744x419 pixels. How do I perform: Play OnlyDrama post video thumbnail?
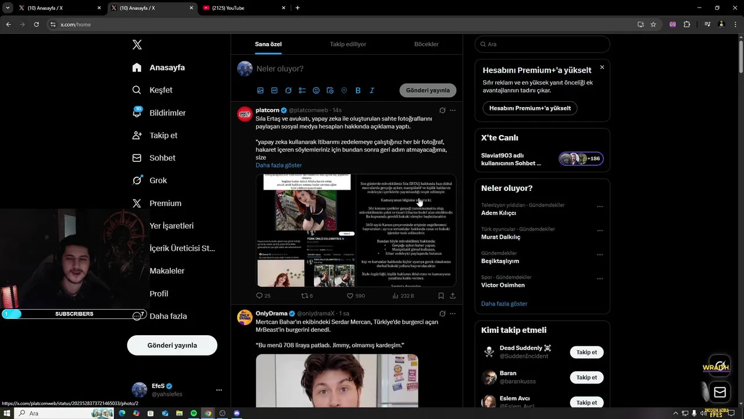(337, 381)
